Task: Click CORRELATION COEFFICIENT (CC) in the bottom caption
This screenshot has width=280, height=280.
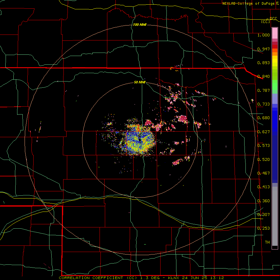Action: click(x=98, y=278)
